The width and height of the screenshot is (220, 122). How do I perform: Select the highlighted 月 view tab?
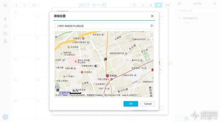(159, 5)
